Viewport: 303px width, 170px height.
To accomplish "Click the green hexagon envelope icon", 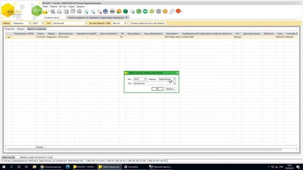I will coord(145,11).
